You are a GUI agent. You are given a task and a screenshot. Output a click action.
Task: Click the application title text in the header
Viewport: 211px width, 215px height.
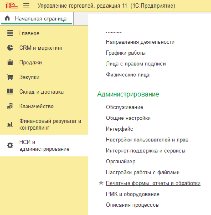[106, 6]
